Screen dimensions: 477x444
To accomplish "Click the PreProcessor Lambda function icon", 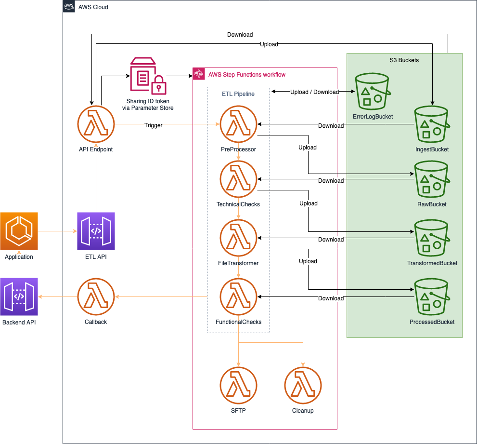I will [238, 124].
